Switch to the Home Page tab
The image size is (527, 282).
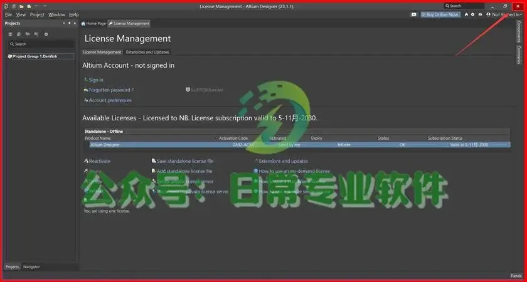(93, 24)
